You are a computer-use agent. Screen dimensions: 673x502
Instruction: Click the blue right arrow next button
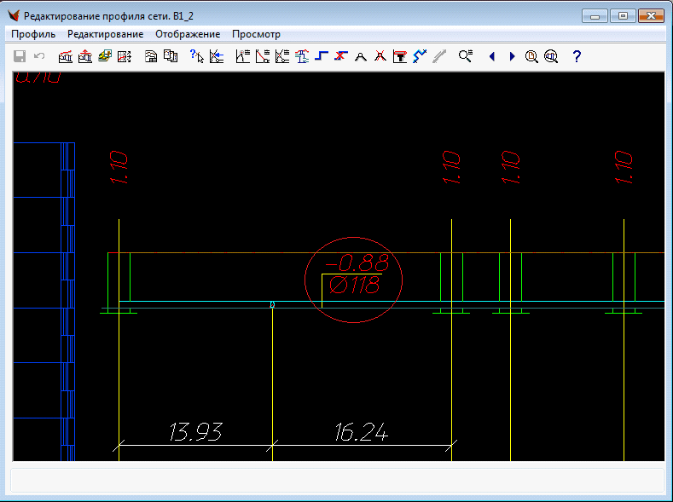point(512,56)
